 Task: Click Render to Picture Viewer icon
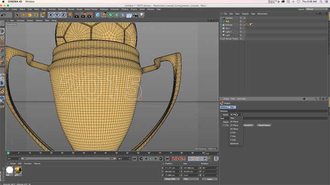83,15
